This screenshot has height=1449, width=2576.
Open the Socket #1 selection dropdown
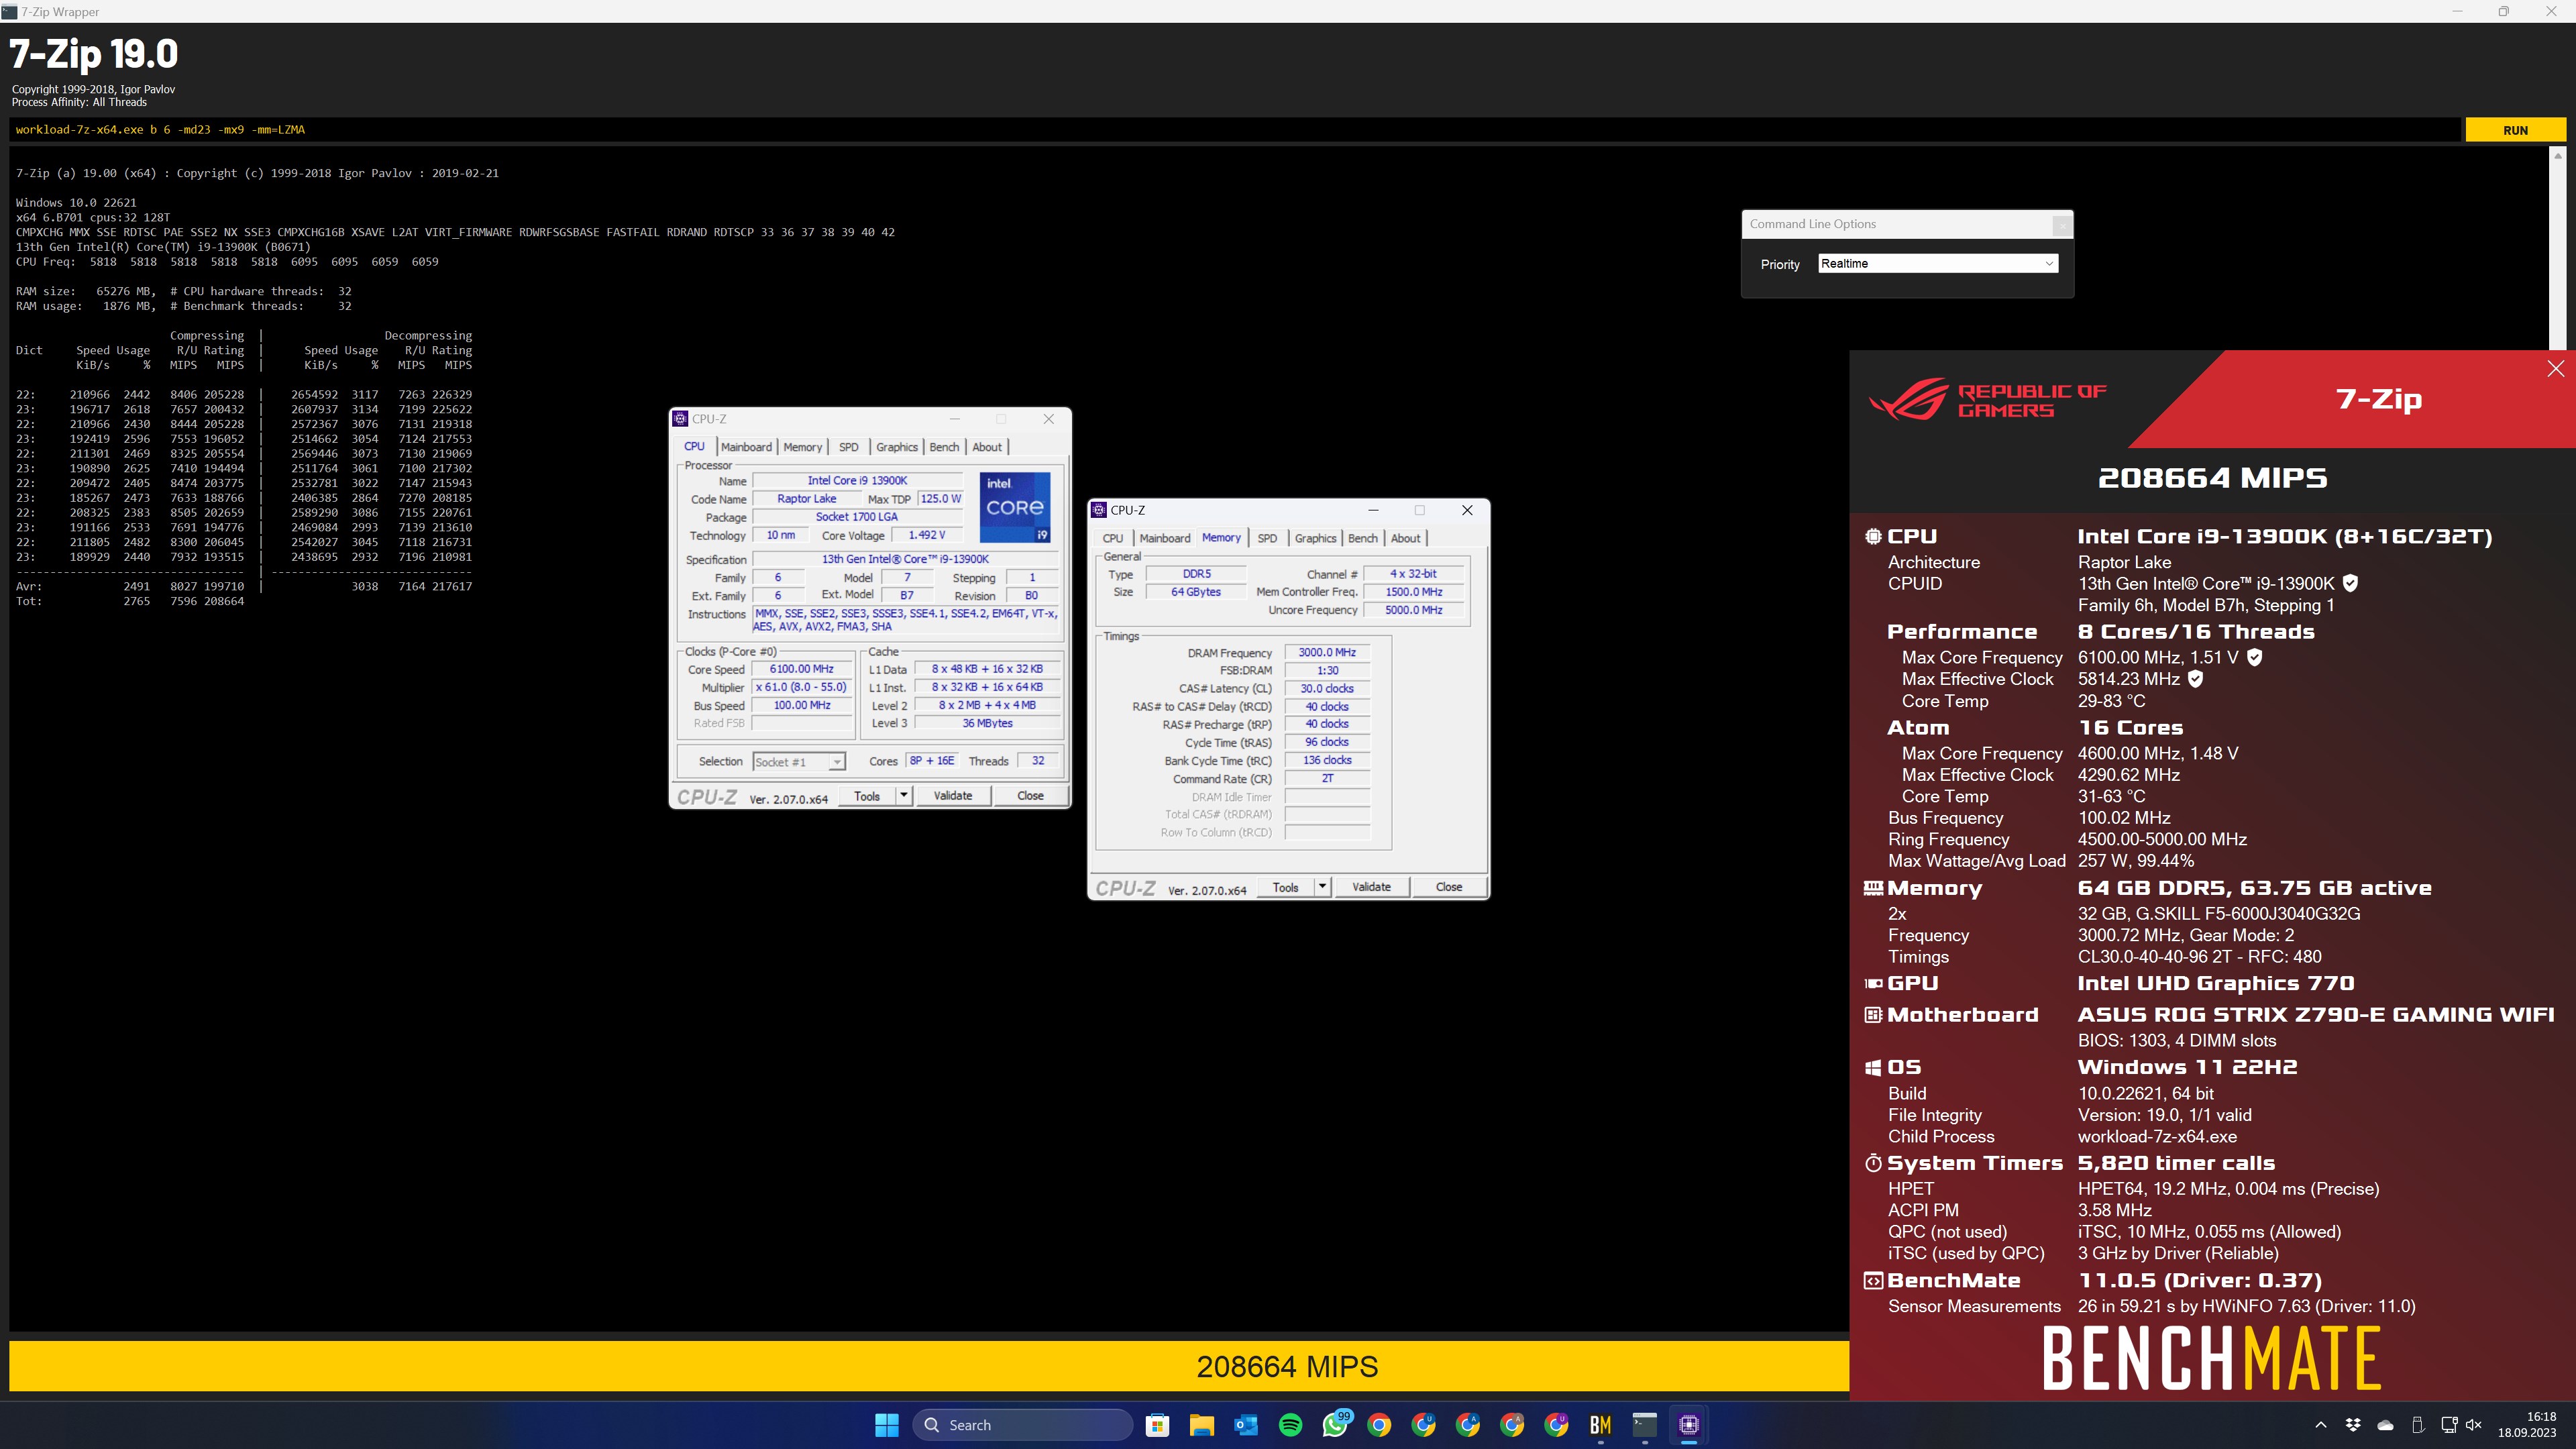[799, 762]
